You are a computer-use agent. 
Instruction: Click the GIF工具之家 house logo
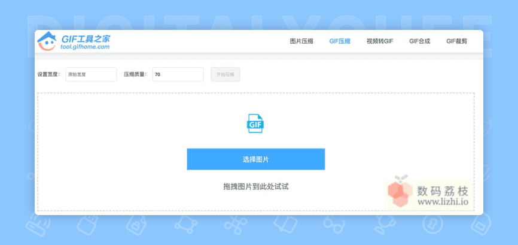click(47, 41)
